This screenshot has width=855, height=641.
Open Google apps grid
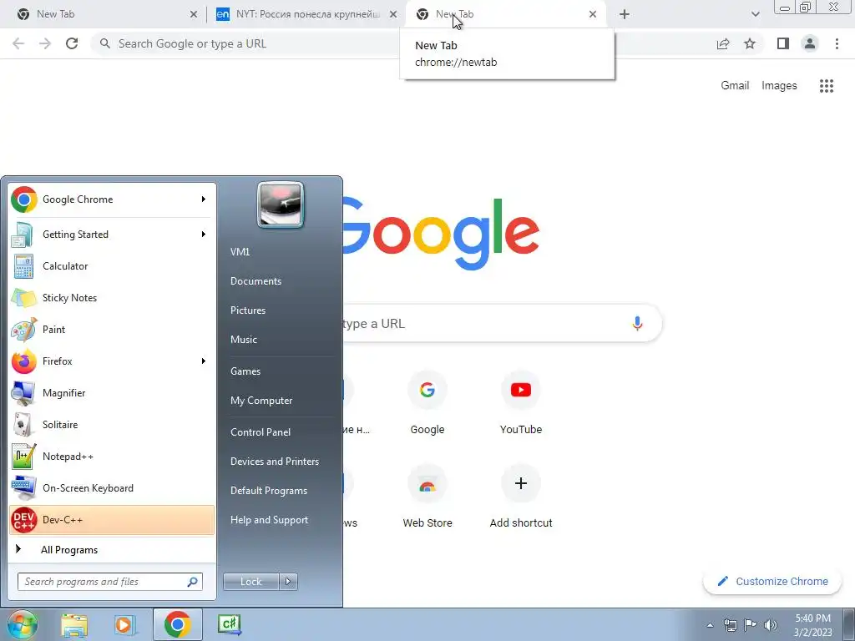[827, 86]
